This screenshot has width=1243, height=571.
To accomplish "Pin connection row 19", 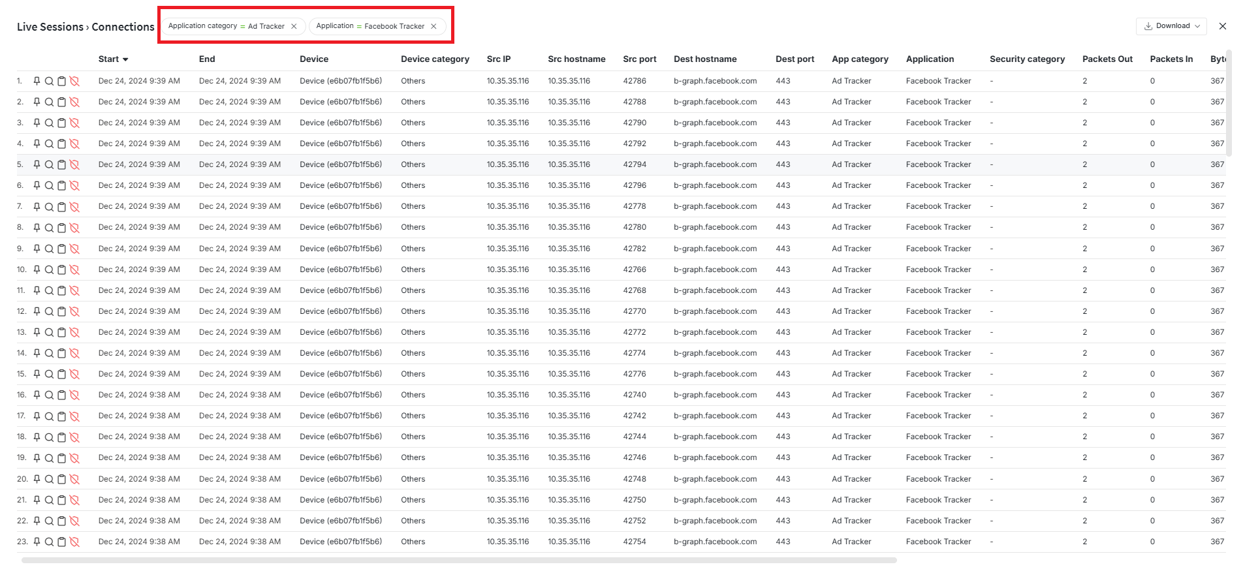I will point(37,457).
